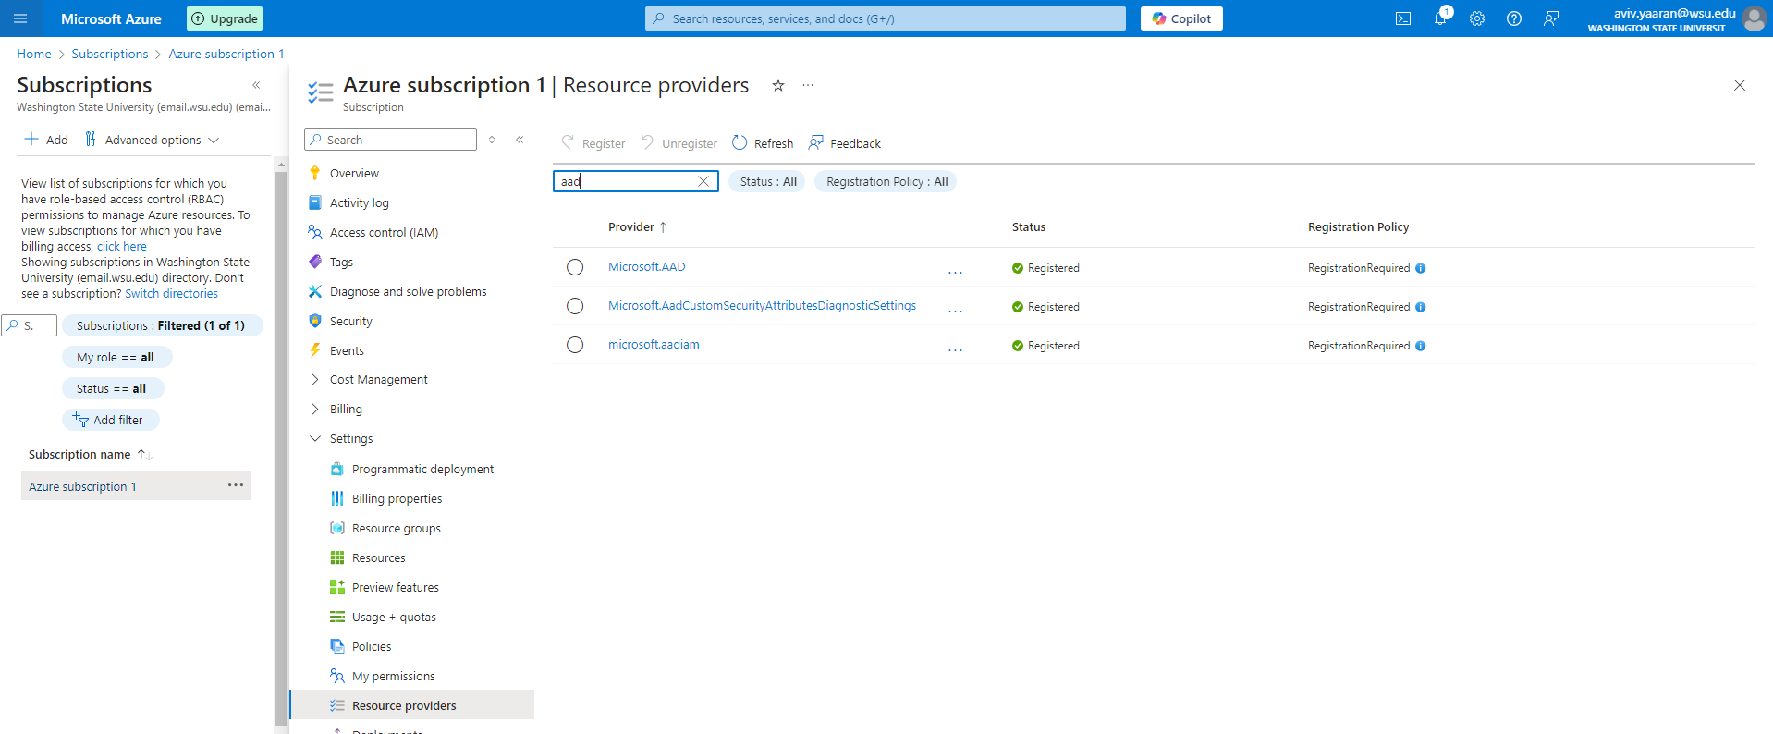1773x734 pixels.
Task: Go to Subscriptions breadcrumb
Action: (110, 54)
